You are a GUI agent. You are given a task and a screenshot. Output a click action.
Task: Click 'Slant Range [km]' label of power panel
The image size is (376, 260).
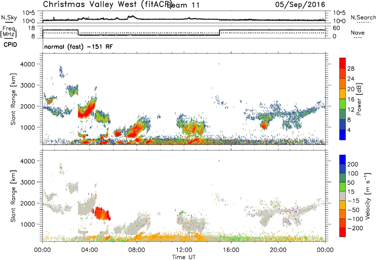click(x=13, y=99)
